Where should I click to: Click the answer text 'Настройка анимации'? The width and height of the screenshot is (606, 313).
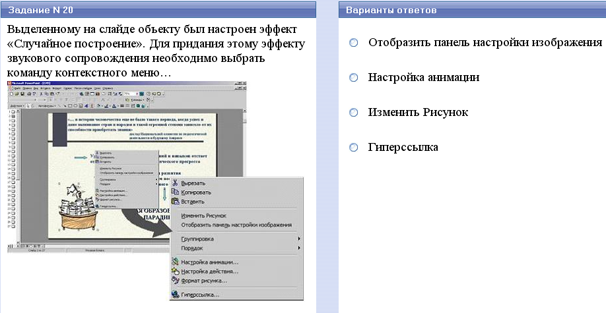(424, 78)
